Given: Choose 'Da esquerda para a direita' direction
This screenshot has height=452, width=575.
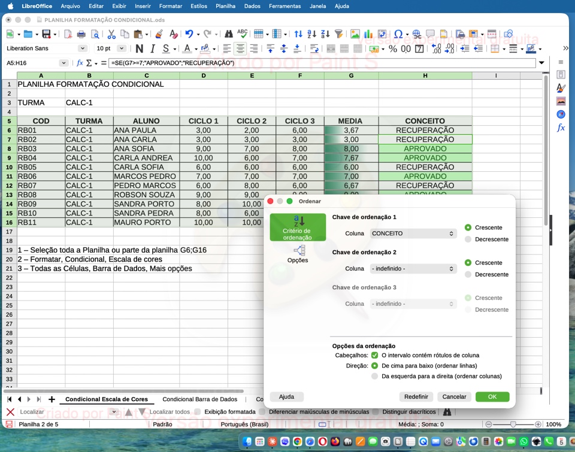Looking at the screenshot, I should tap(374, 376).
